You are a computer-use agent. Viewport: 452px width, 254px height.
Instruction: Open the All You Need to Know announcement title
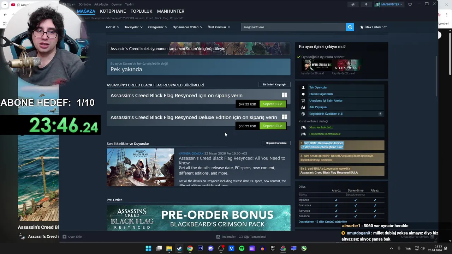click(232, 161)
